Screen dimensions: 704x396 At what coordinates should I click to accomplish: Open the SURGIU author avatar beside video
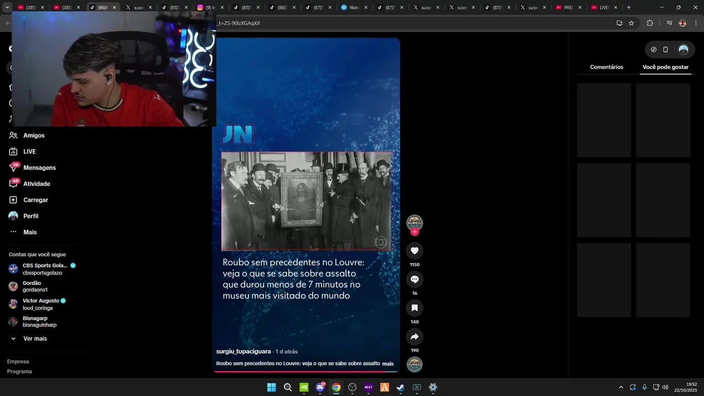pos(415,222)
